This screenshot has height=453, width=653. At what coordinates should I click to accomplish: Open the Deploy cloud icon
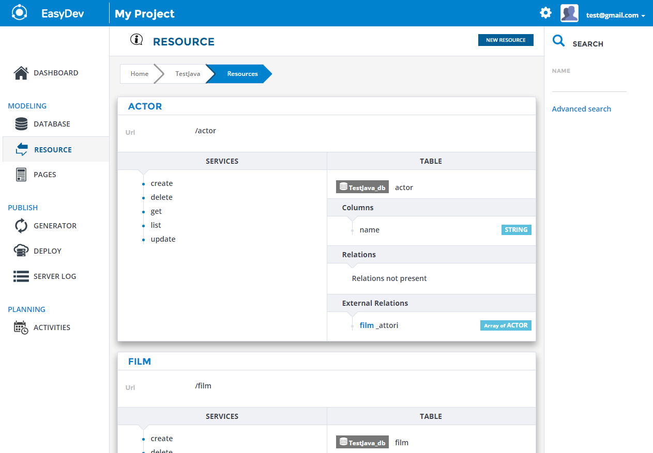21,251
